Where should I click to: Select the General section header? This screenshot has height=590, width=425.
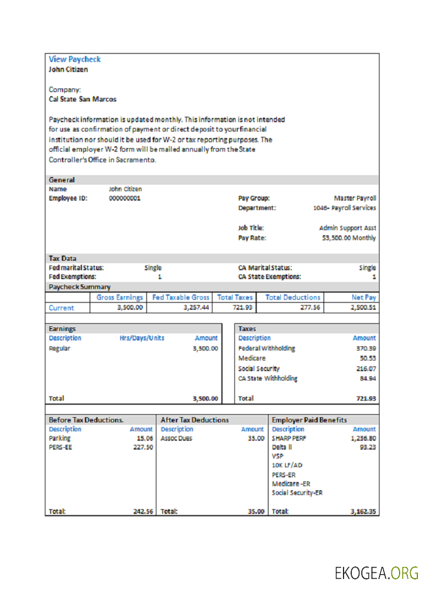pos(61,179)
